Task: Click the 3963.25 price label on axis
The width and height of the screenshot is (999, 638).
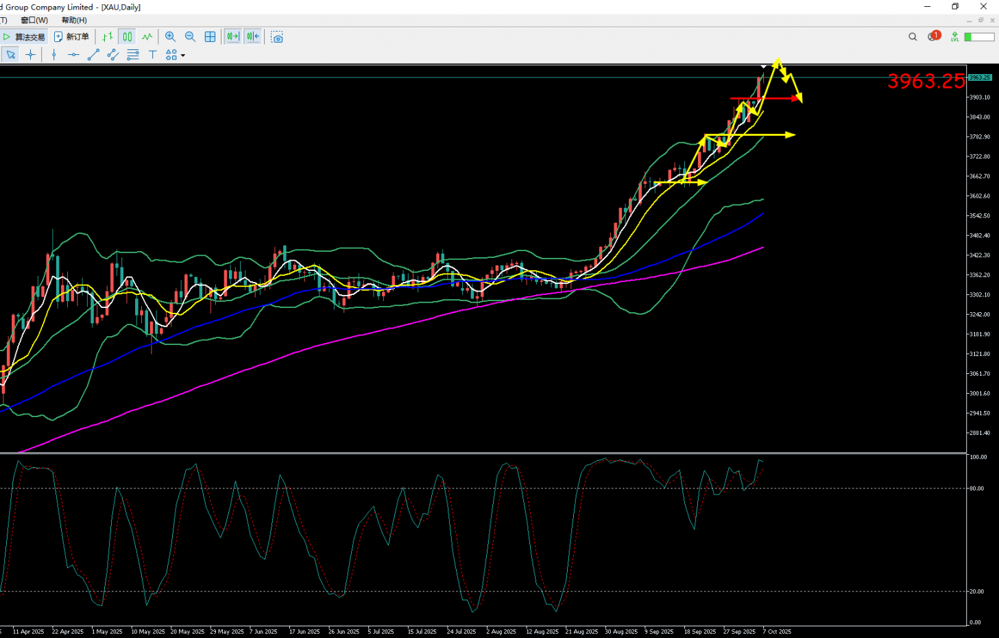Action: coord(980,78)
